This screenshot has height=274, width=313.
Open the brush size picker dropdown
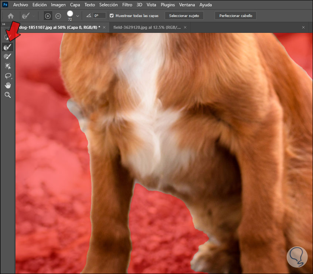(x=78, y=16)
